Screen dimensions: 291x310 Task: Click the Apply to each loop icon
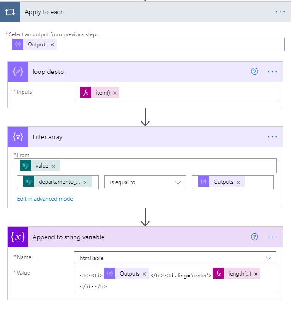[x=10, y=12]
